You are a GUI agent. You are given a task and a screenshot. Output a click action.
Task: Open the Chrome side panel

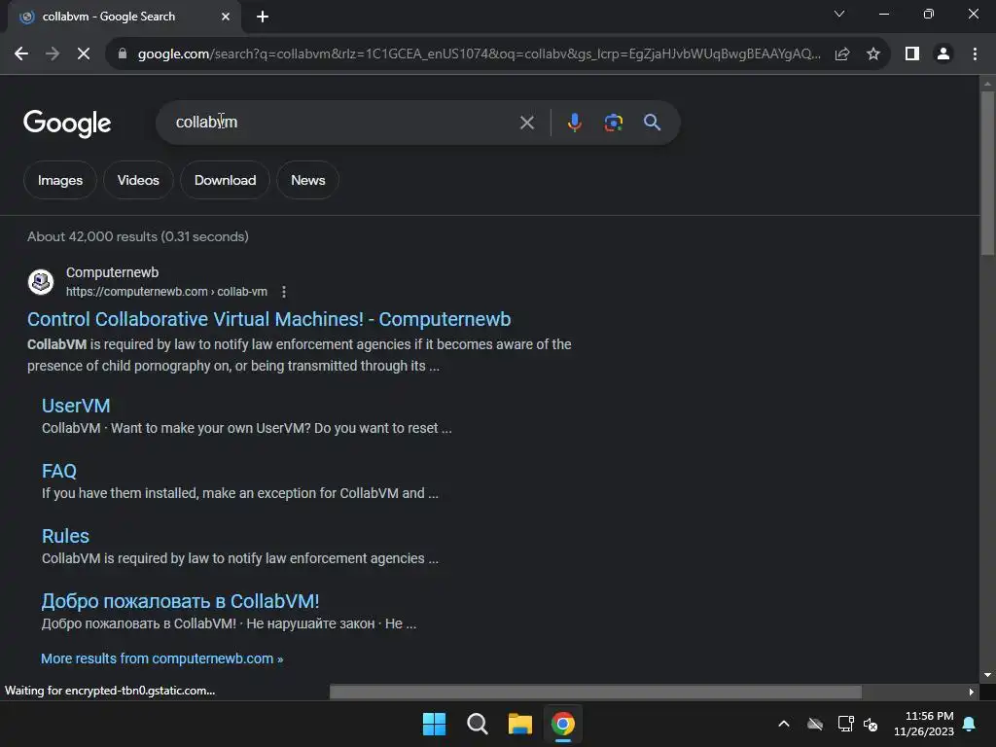click(912, 54)
